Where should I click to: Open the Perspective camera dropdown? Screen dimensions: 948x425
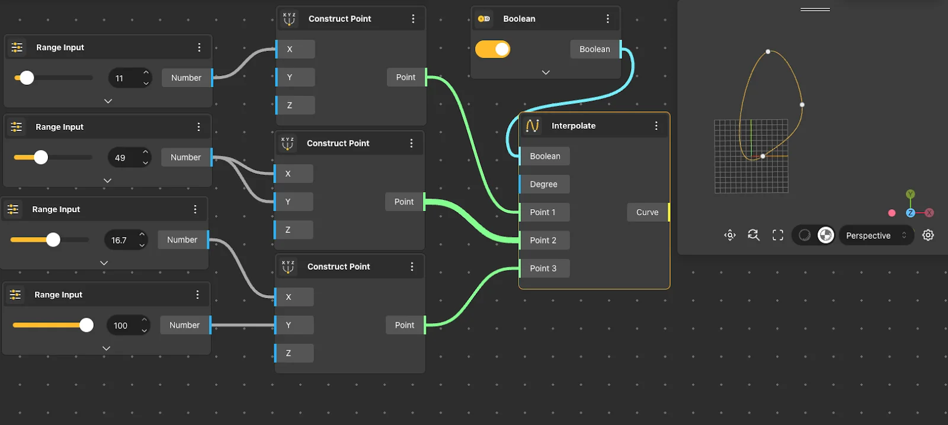pos(875,235)
